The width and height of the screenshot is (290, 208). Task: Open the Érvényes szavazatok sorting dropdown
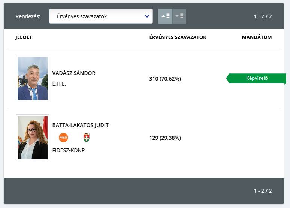coord(100,16)
